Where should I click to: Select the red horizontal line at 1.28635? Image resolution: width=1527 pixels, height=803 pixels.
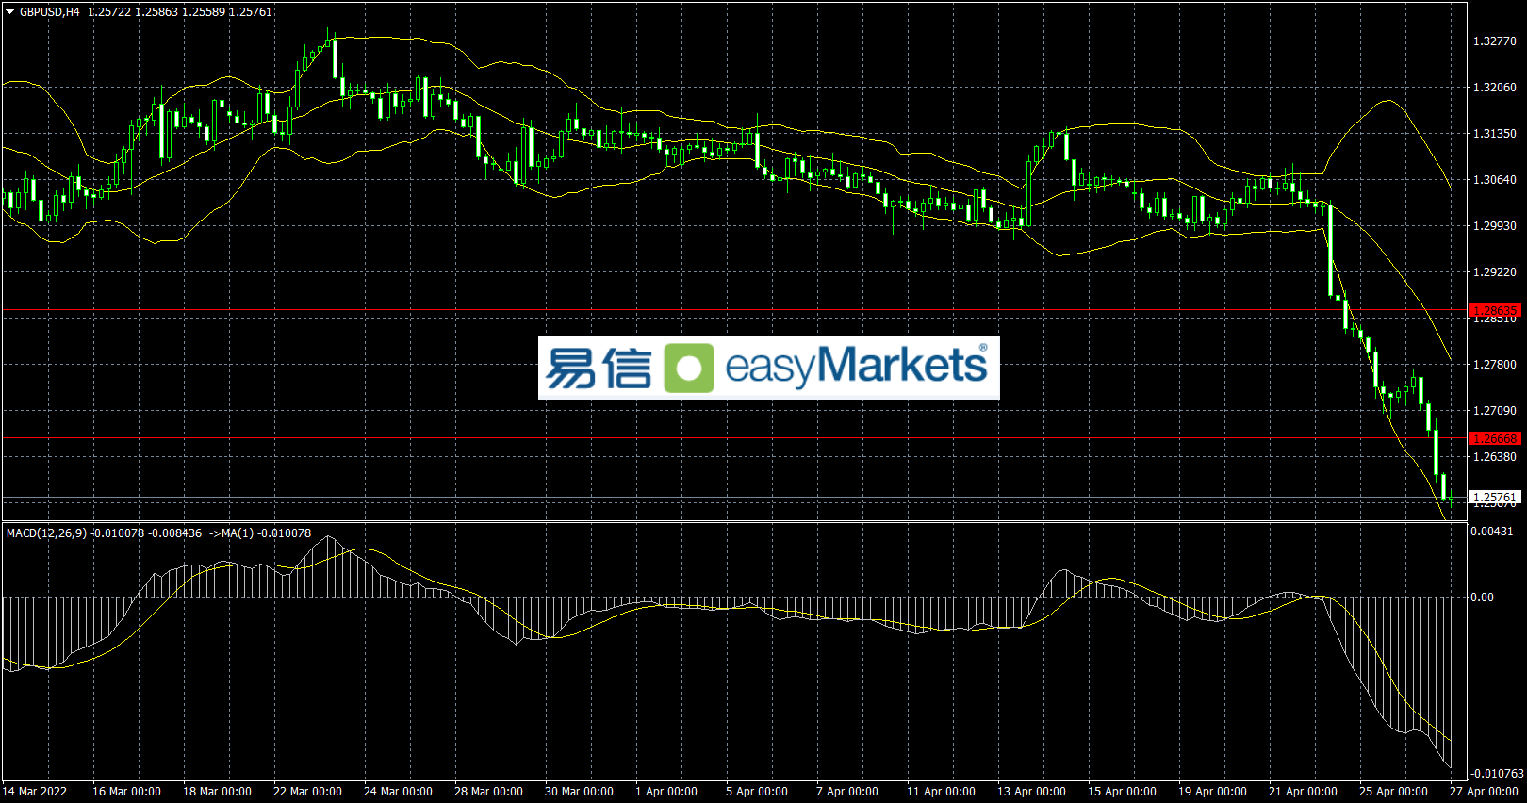click(735, 310)
